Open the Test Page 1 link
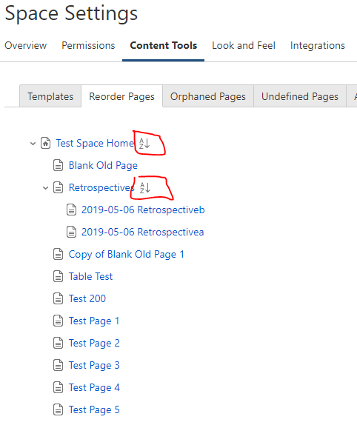Screen dimensions: 357x445 tap(94, 321)
